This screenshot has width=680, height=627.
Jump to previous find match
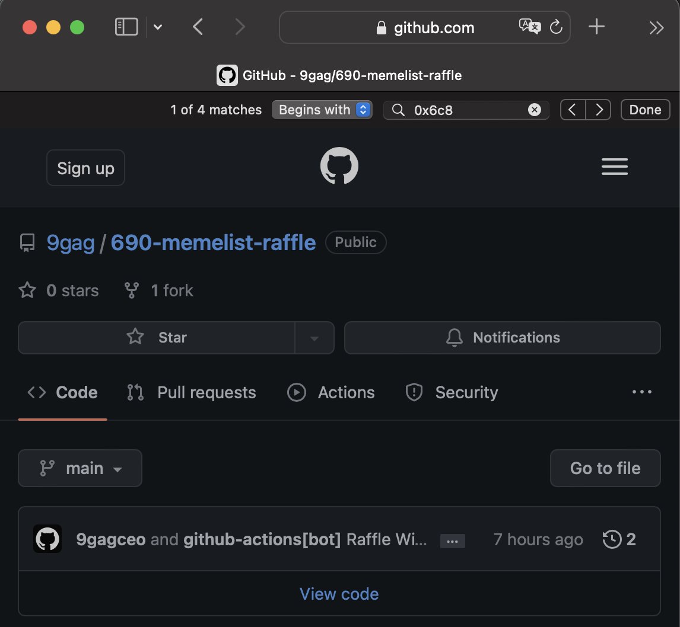(573, 110)
